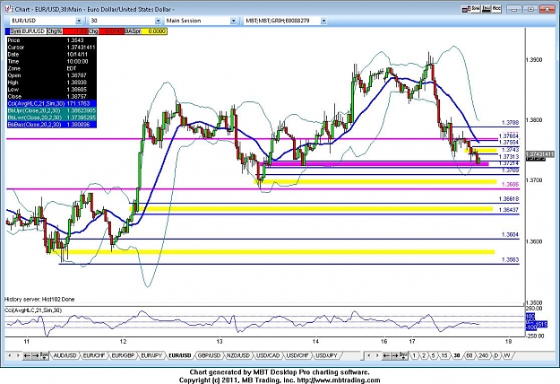This screenshot has width=560, height=384.
Task: Select the 5 minute interval tab
Action: (x=433, y=356)
